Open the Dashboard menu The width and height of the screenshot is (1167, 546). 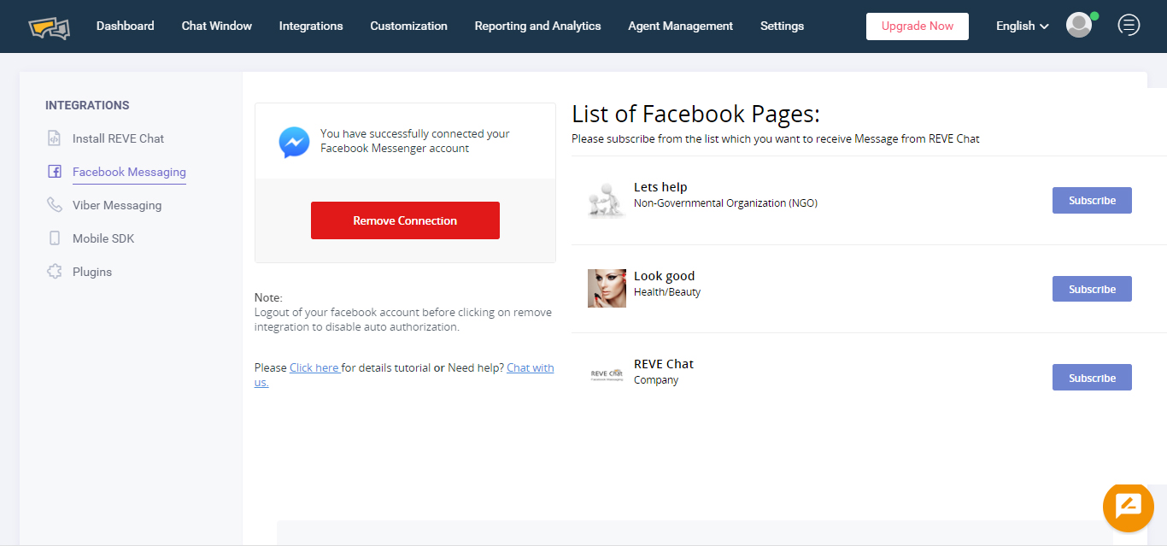[x=126, y=26]
